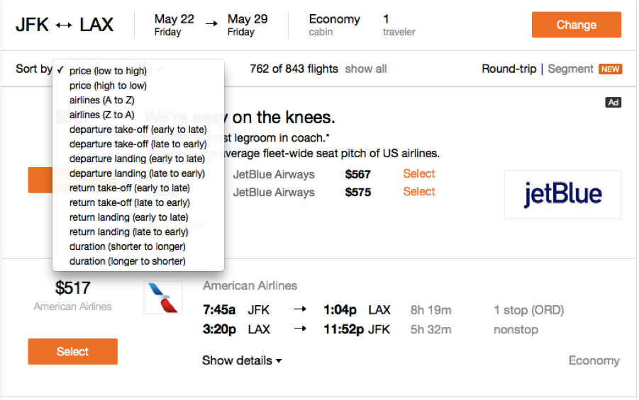Image resolution: width=639 pixels, height=400 pixels.
Task: Select sort by price (high to low)
Action: point(108,86)
